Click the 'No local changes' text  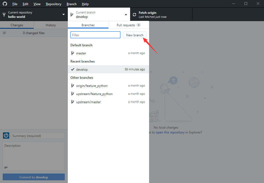click(x=166, y=127)
